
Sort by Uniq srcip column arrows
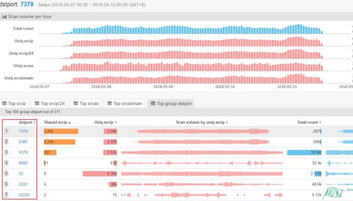pos(116,122)
